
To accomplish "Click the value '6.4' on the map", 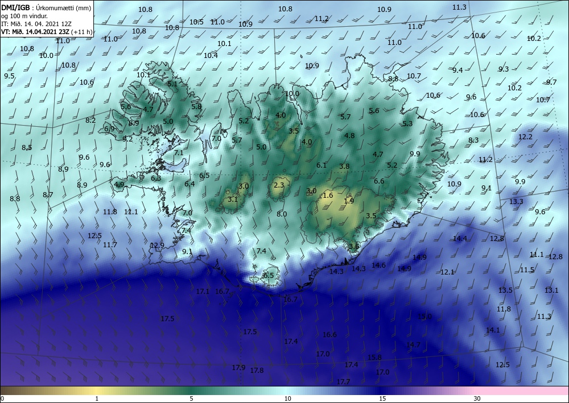I will tap(189, 184).
